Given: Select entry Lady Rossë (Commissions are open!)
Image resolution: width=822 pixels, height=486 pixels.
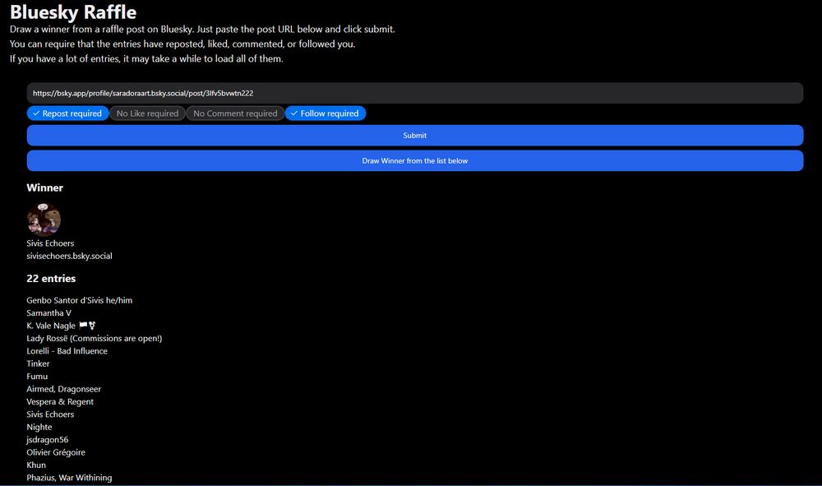Looking at the screenshot, I should pos(95,338).
